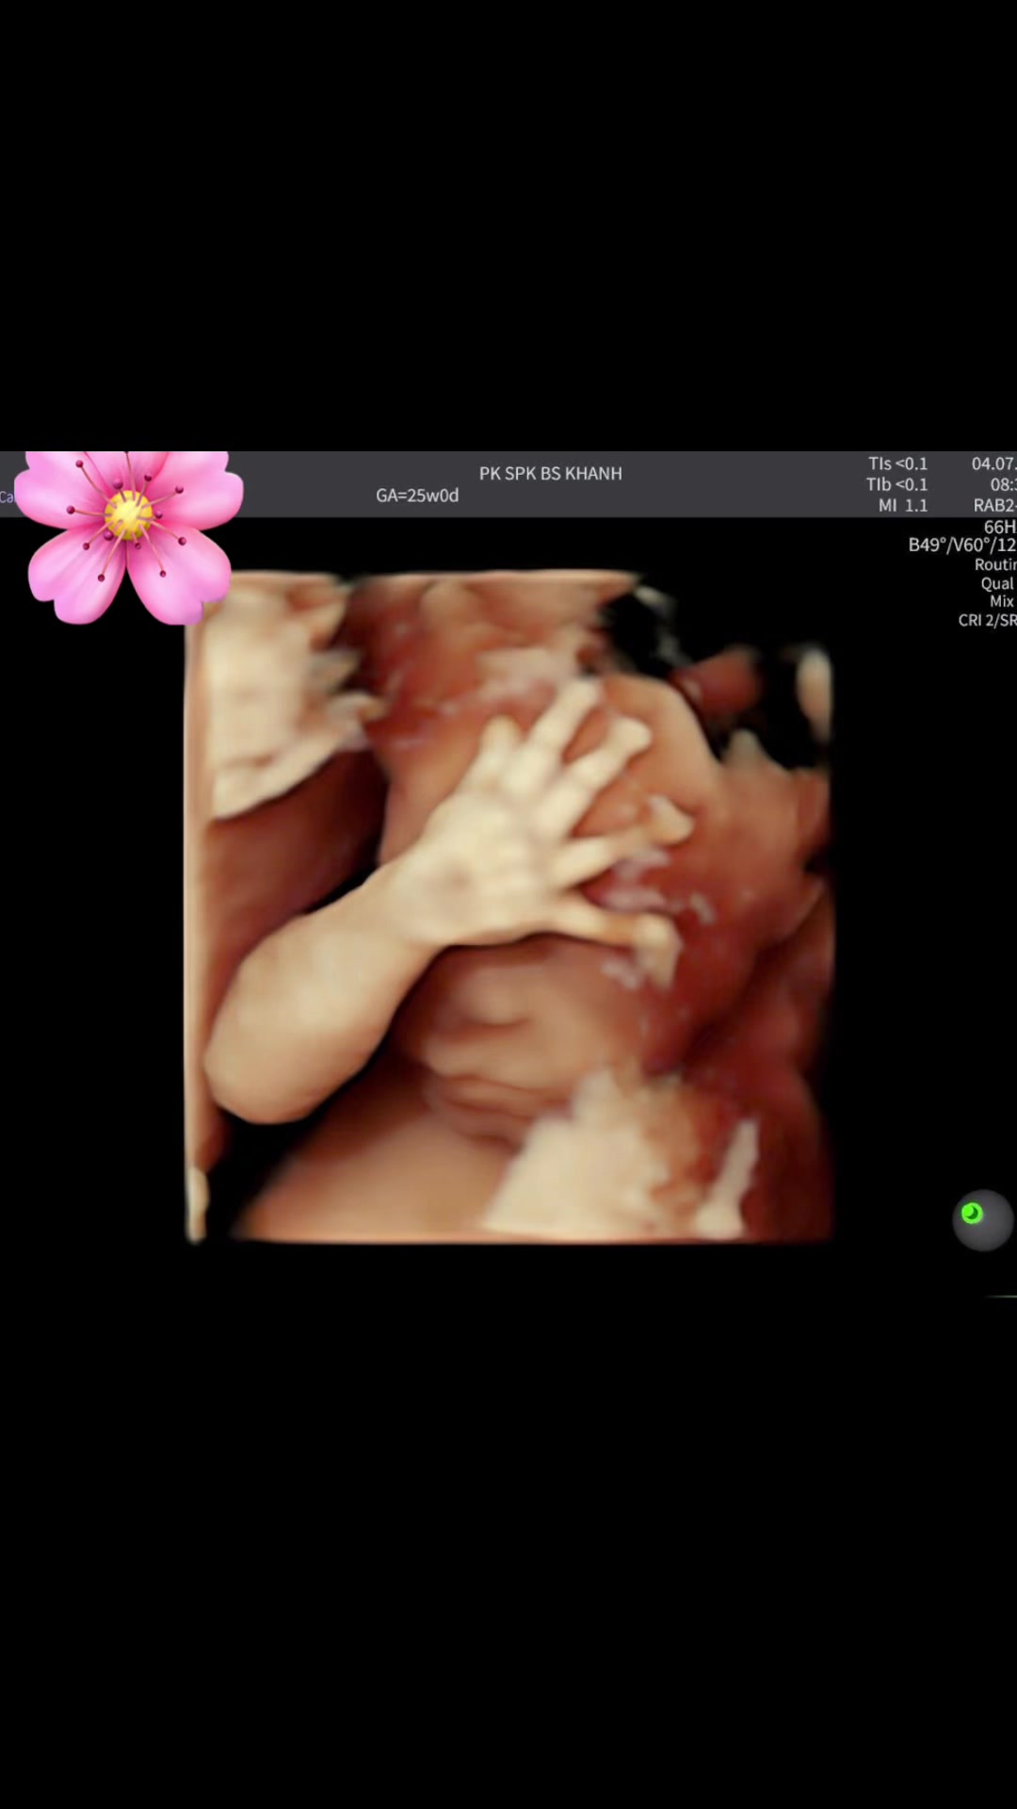This screenshot has width=1017, height=1809.
Task: Click the partial Ca label at left edge
Action: click(x=7, y=497)
